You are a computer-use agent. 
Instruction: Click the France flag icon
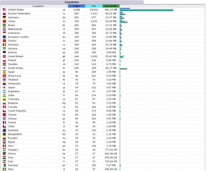(4, 122)
